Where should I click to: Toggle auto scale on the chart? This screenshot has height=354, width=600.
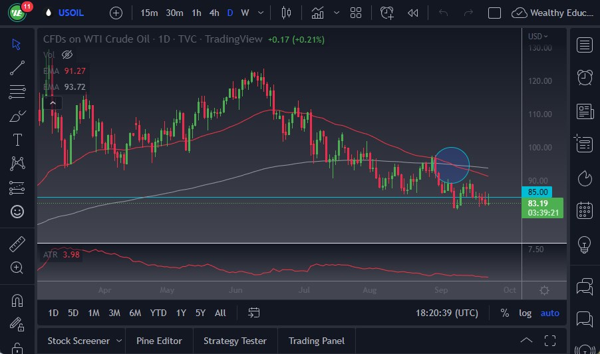(x=549, y=313)
